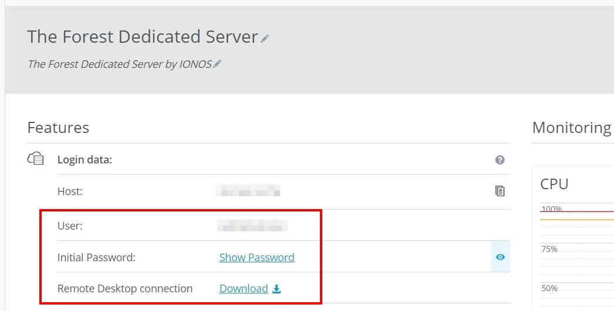Edit the server description with the pencil icon
Viewport: 614px width, 311px height.
[218, 64]
